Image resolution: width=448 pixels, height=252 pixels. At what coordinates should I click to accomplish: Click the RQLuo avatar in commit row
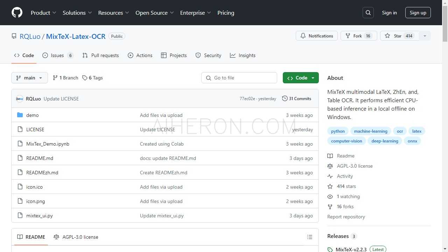(x=20, y=99)
